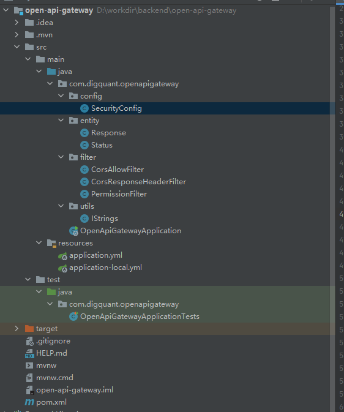
Task: Click the HELP.md markdown file icon
Action: [x=29, y=353]
